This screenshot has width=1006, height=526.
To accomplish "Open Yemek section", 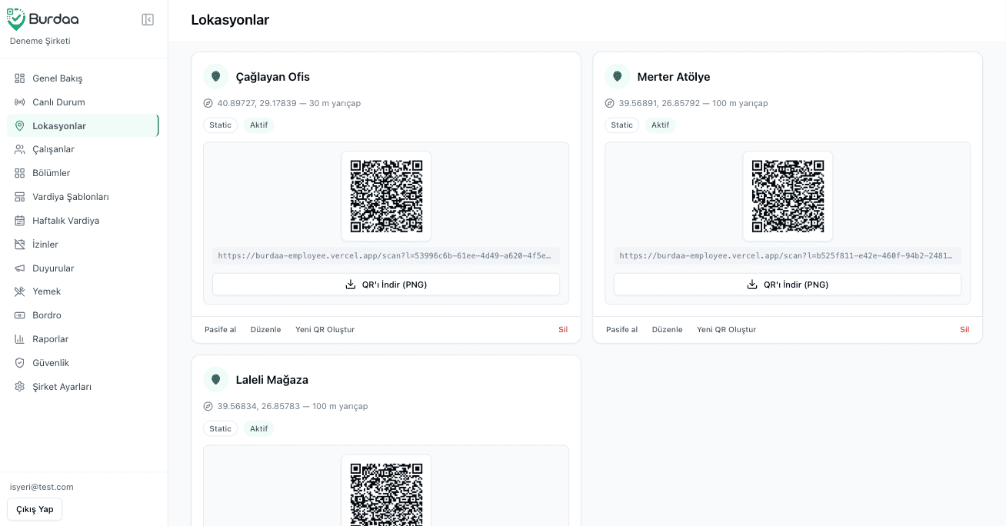I will pos(83,291).
